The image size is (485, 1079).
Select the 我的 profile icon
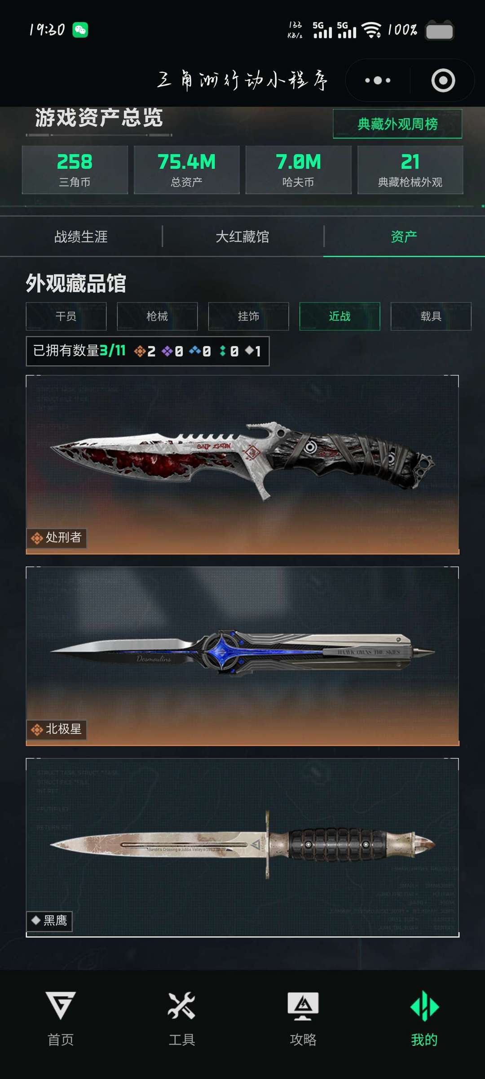424,1006
